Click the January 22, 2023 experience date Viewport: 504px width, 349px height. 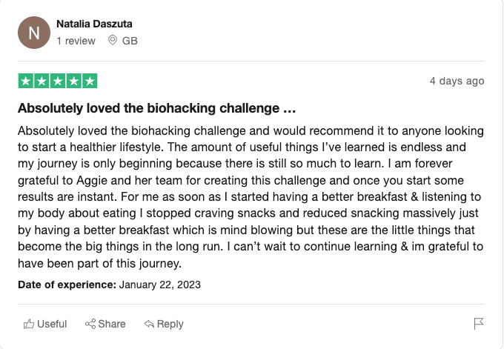click(159, 284)
